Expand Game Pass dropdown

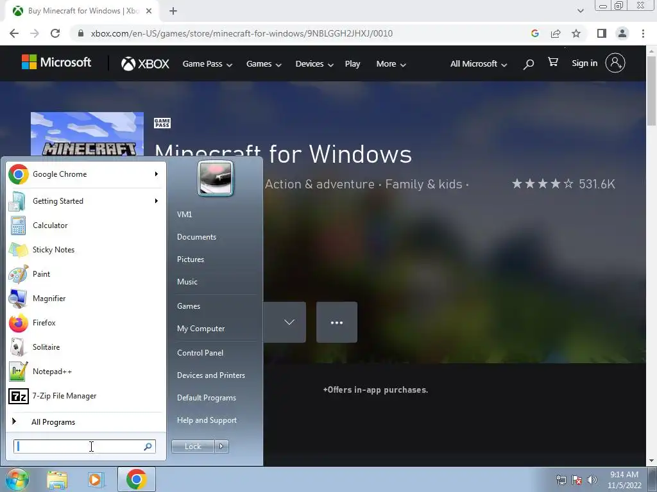point(207,64)
